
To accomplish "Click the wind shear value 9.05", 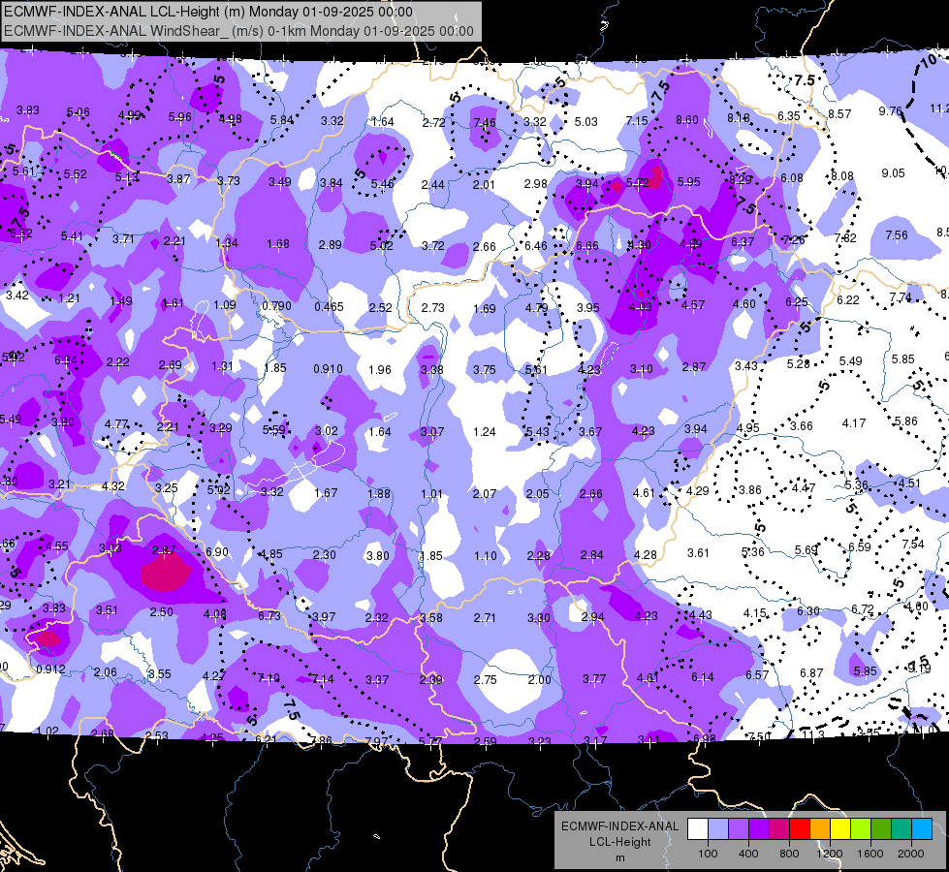I will pos(894,173).
